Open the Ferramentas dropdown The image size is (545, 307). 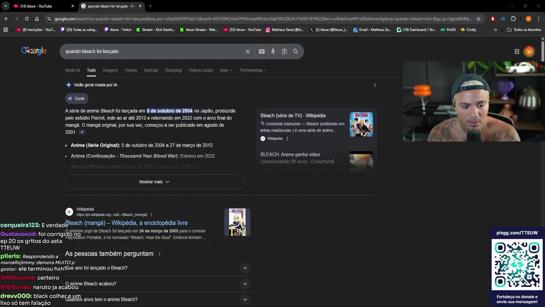[x=253, y=70]
